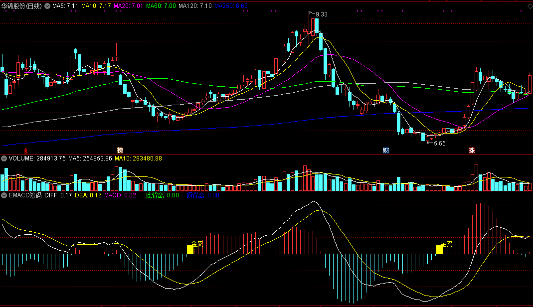Open the VOLUME indicator dropdown arrow
This screenshot has height=307, width=533.
[x=3, y=158]
